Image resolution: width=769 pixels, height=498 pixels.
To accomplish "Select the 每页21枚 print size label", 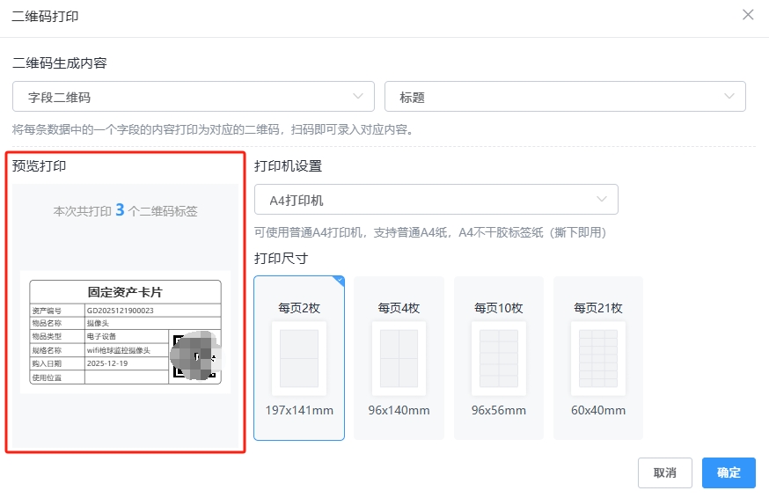I will (597, 308).
